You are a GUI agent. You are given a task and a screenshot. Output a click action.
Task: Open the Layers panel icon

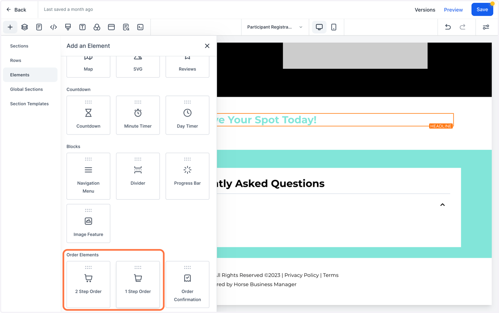[25, 27]
